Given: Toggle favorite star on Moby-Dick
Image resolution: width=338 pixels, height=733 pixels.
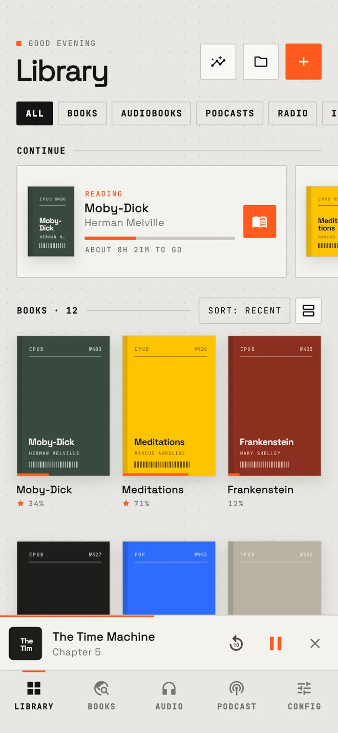Looking at the screenshot, I should (20, 504).
